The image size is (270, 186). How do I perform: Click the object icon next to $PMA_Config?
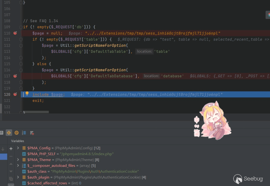[24, 148]
